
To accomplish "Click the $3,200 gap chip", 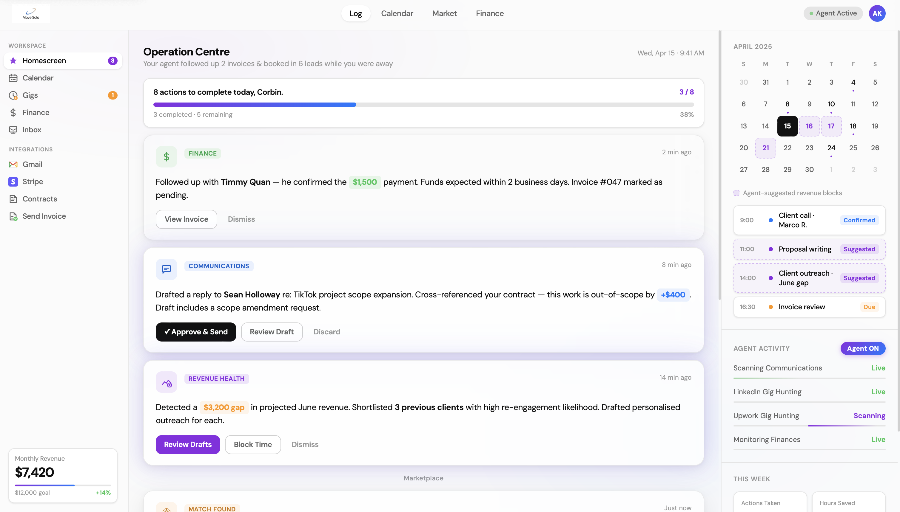I will tap(224, 407).
